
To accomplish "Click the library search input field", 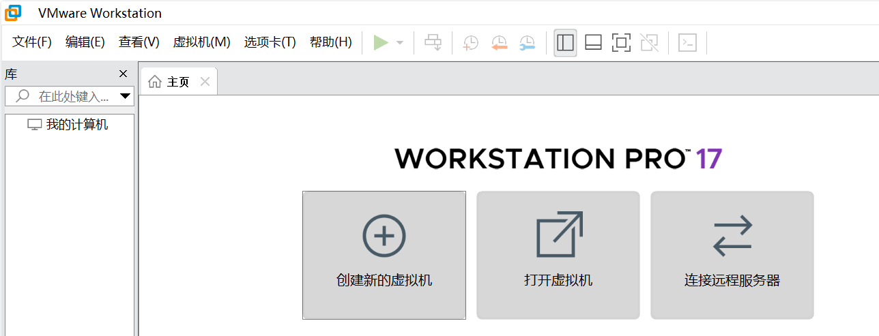I will coord(68,96).
